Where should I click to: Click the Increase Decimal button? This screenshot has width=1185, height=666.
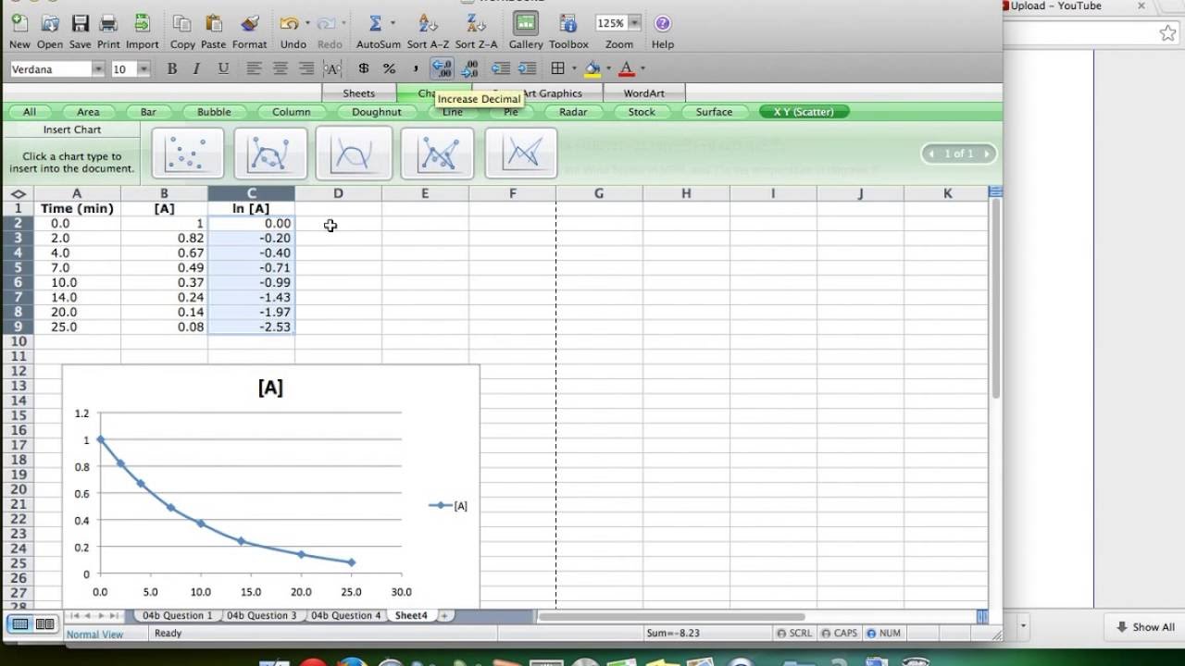click(x=443, y=68)
